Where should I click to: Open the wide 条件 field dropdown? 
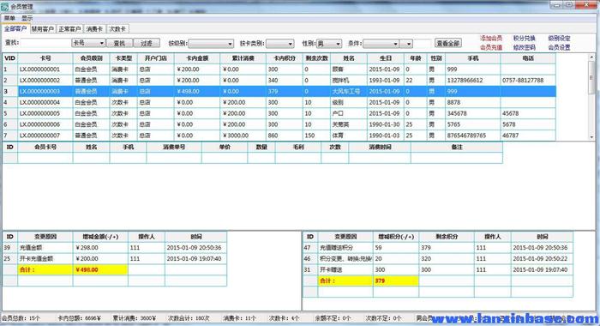click(381, 44)
